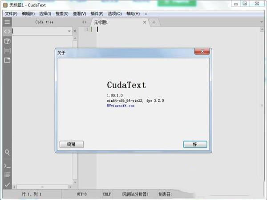This screenshot has width=267, height=200.
Task: Minimize the CudaText window
Action: click(x=236, y=4)
